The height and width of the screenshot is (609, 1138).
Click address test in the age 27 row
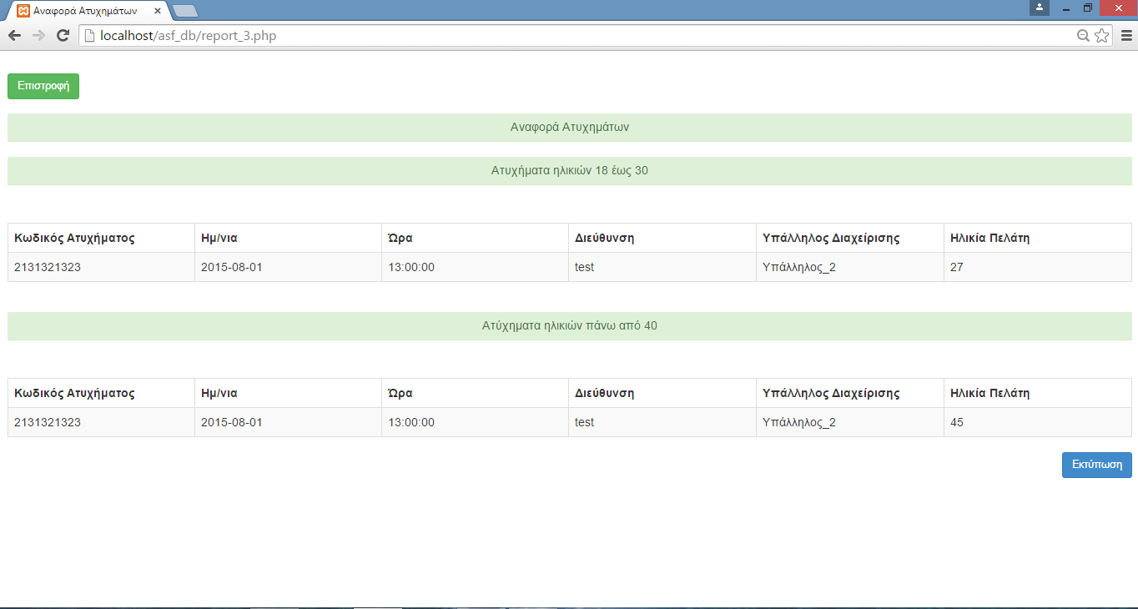pos(585,267)
